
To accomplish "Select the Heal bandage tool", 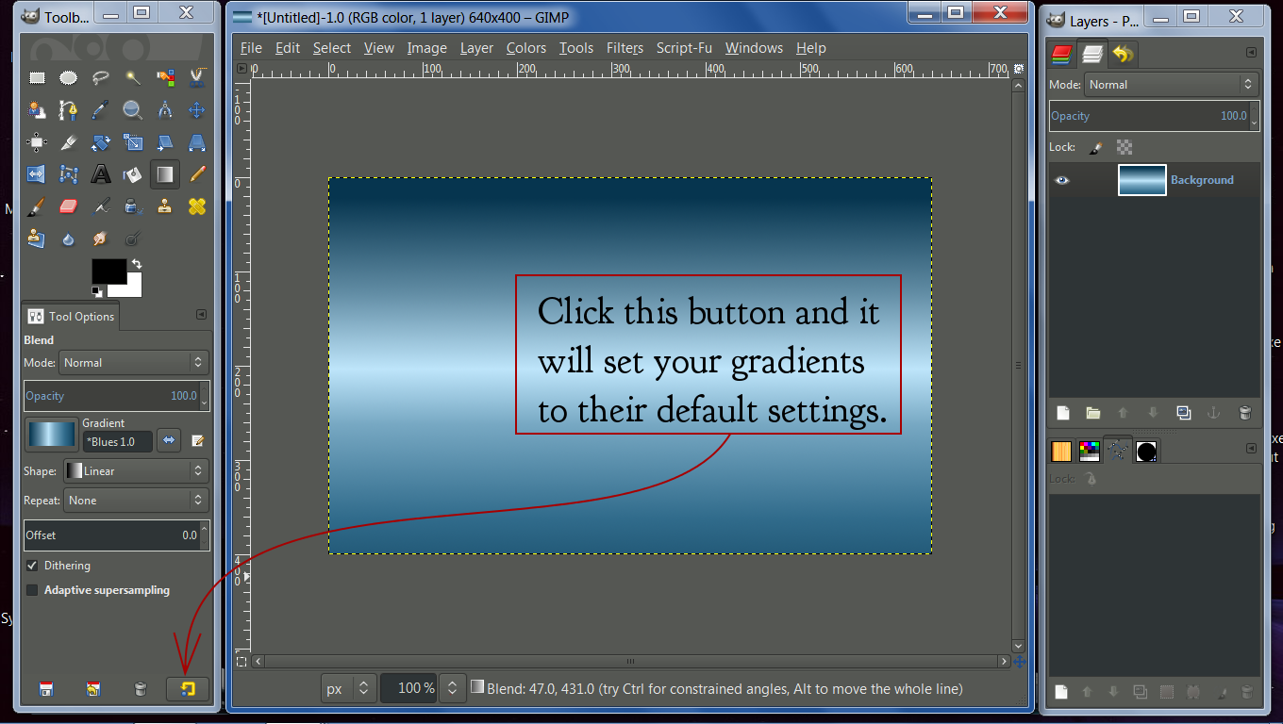I will coord(197,206).
